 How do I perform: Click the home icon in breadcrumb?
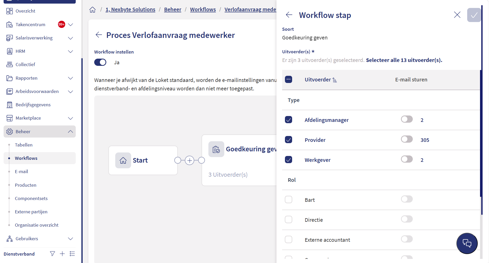92,10
